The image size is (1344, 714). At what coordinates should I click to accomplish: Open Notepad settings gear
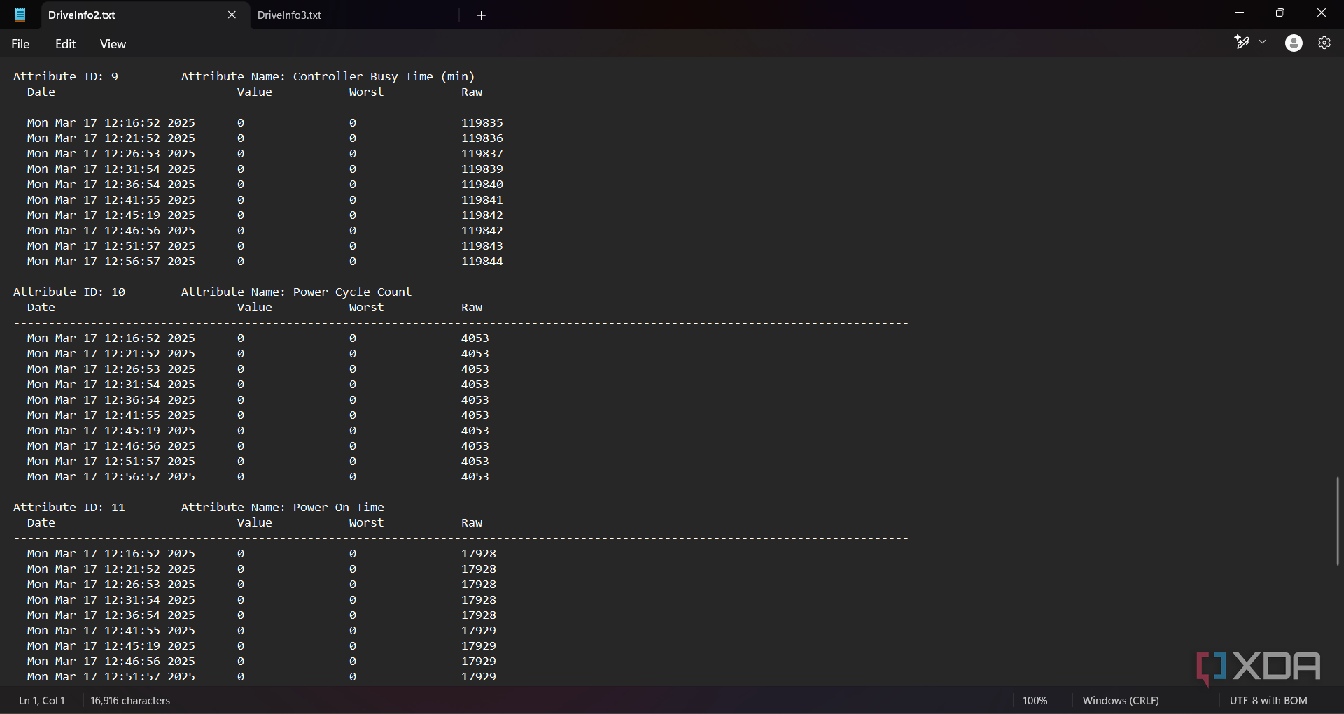[1324, 43]
